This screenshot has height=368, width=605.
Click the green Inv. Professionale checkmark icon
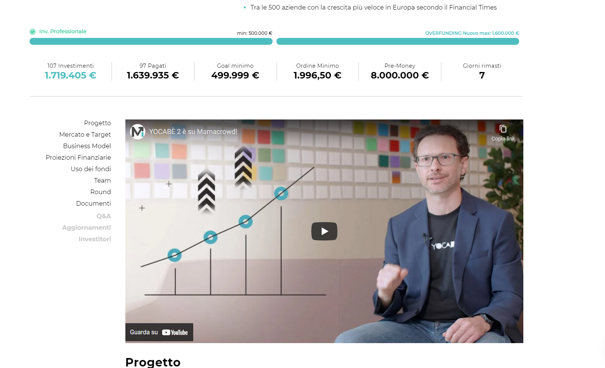pyautogui.click(x=33, y=32)
